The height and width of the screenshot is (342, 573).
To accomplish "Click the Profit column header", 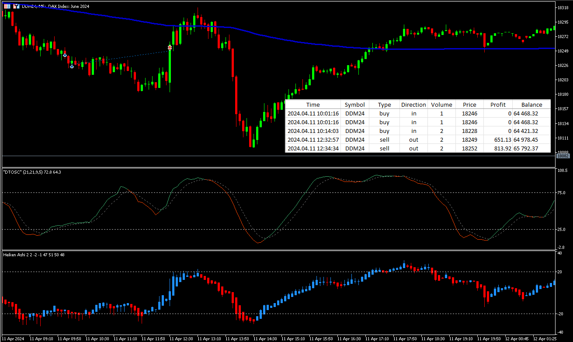I will (498, 105).
